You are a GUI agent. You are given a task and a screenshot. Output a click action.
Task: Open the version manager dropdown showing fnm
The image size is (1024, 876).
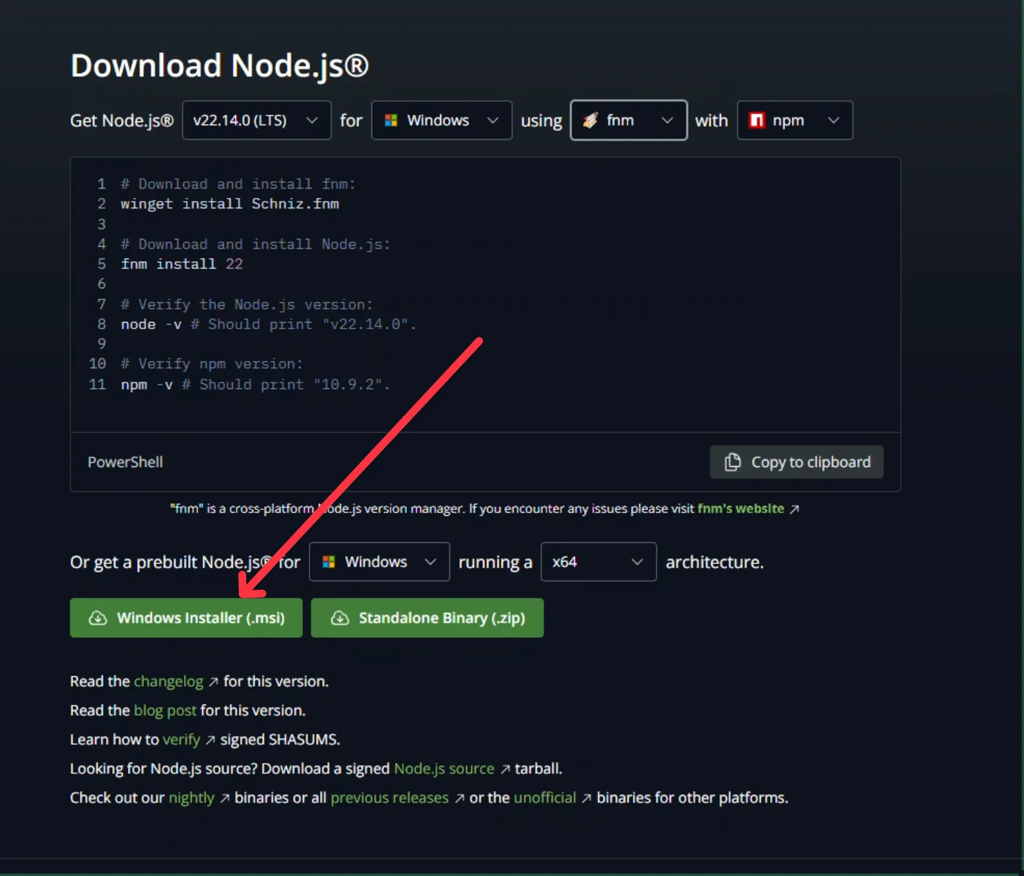[627, 120]
